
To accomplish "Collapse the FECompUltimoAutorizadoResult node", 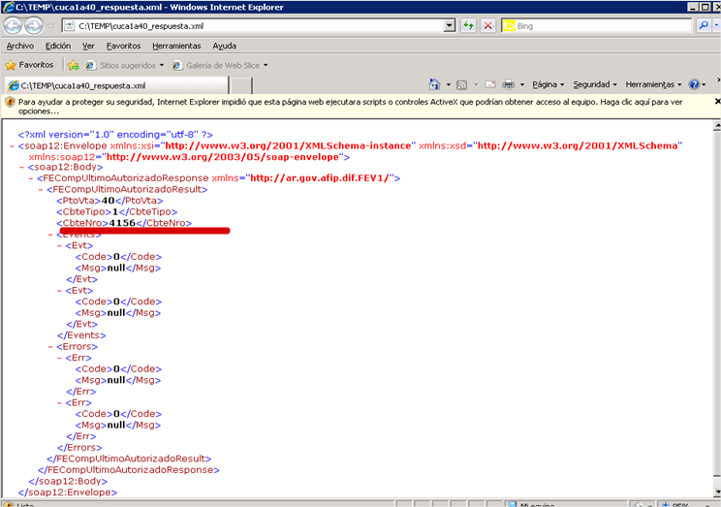I will [x=41, y=190].
